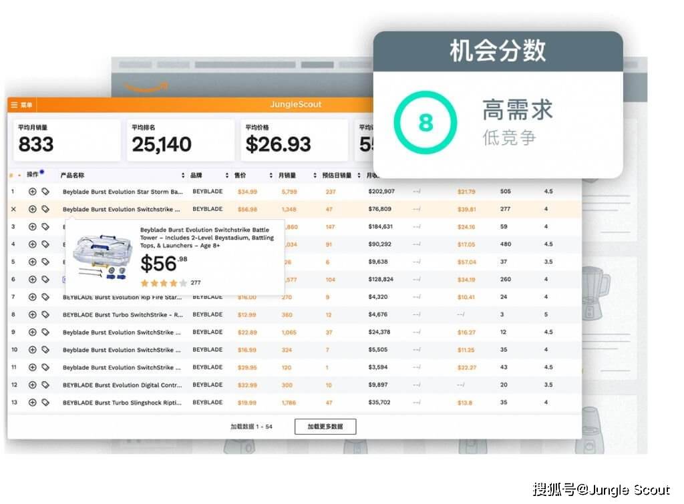Click the 平均价格 $26.93 stat card
The width and height of the screenshot is (684, 504).
(294, 140)
